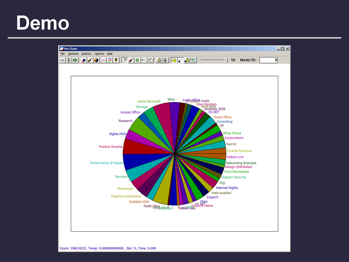Click the green plus toolbar icon
This screenshot has height=262, width=349.
coord(137,60)
